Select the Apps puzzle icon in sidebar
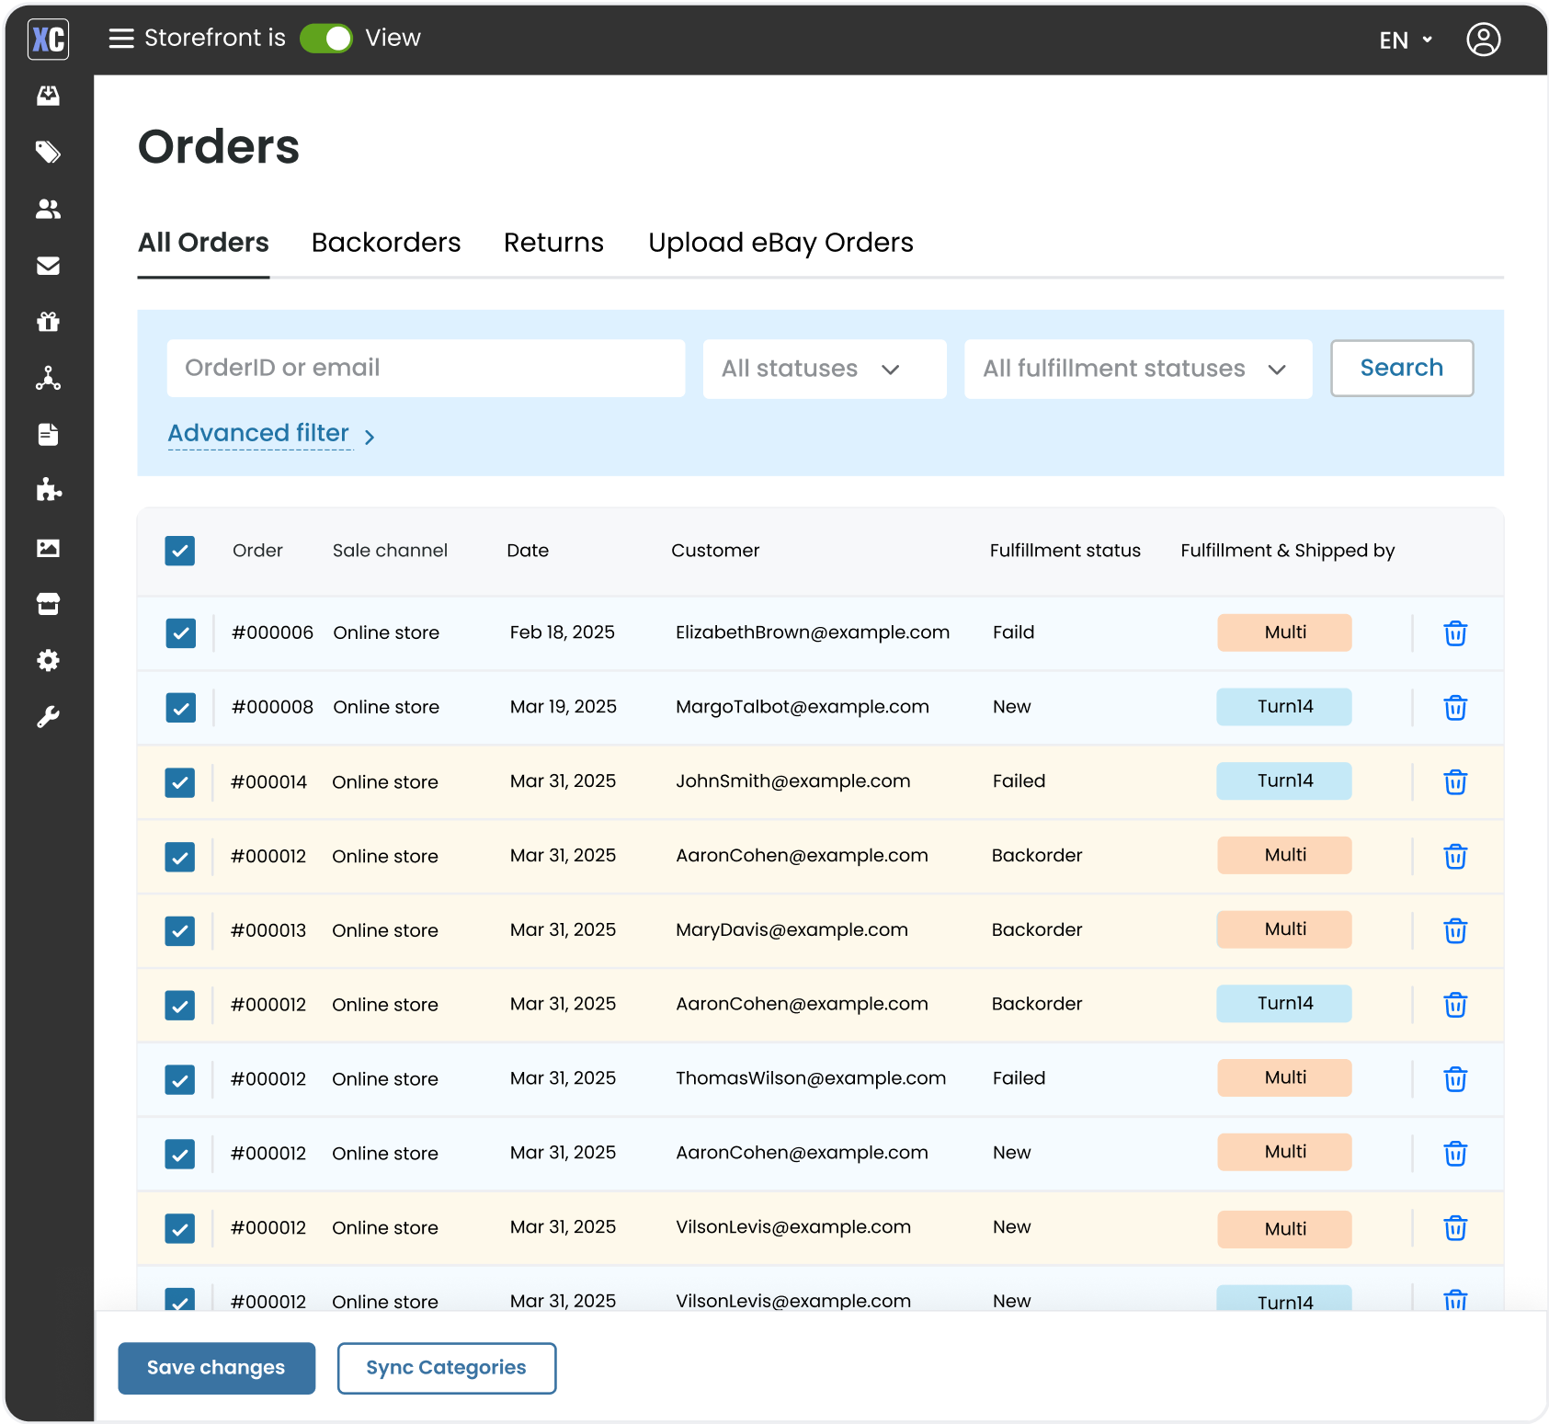This screenshot has height=1424, width=1549. (49, 490)
